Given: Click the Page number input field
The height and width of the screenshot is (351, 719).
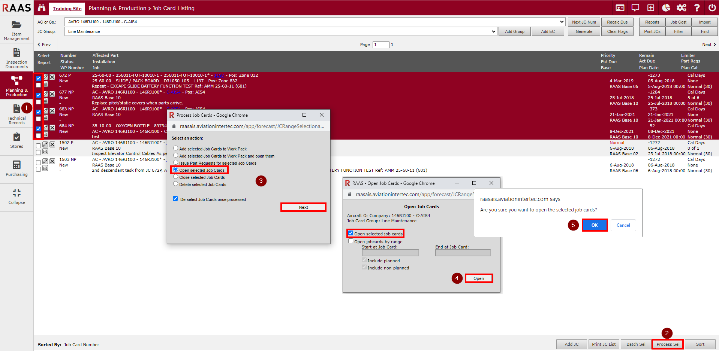Looking at the screenshot, I should click(380, 45).
